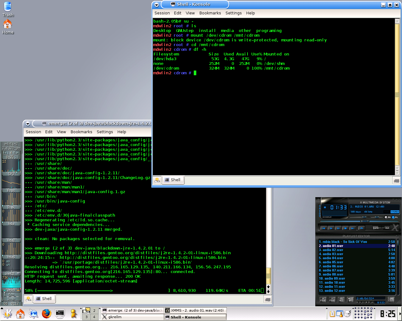Launch Konsole terminal icon in panel
Image resolution: width=402 pixels, height=321 pixels.
60,313
